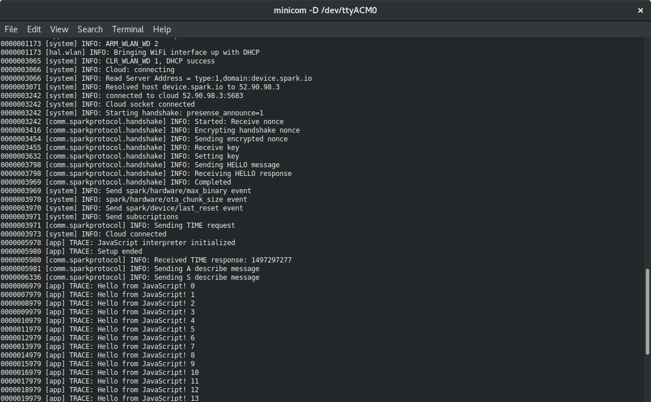This screenshot has width=651, height=402.
Task: Click 'Sending HELLO message' log line
Action: 140,165
